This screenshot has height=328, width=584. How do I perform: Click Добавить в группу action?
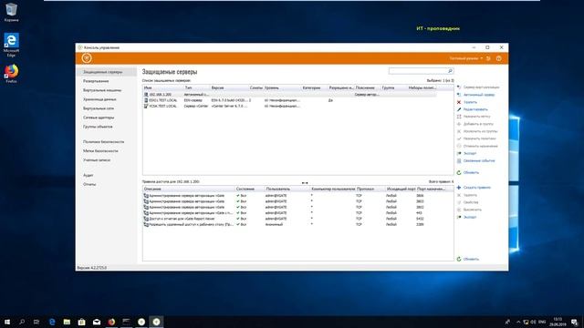point(475,124)
